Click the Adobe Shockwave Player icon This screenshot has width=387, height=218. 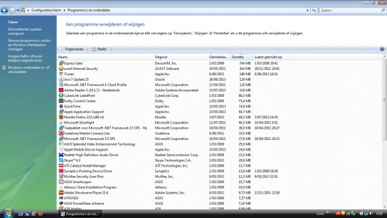tap(61, 193)
